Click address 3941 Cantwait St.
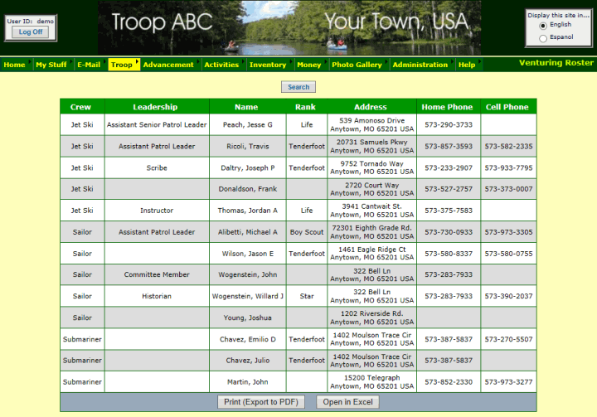Viewport: 597px width, 417px height. (x=372, y=206)
